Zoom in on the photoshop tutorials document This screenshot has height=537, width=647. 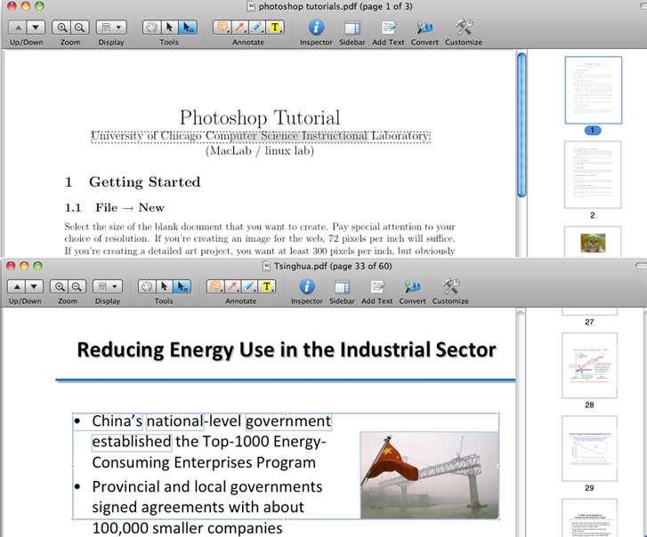(x=63, y=28)
